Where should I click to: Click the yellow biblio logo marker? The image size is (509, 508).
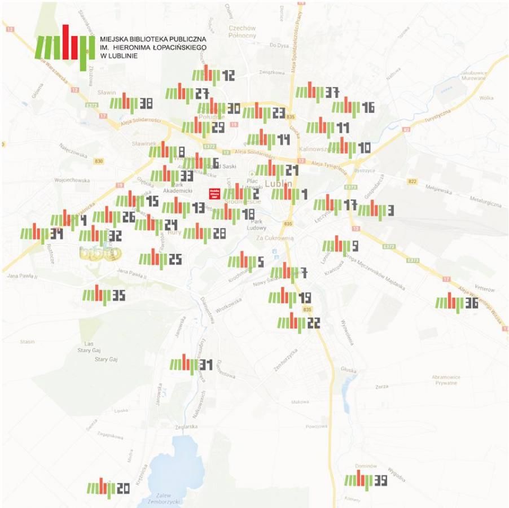(100, 253)
